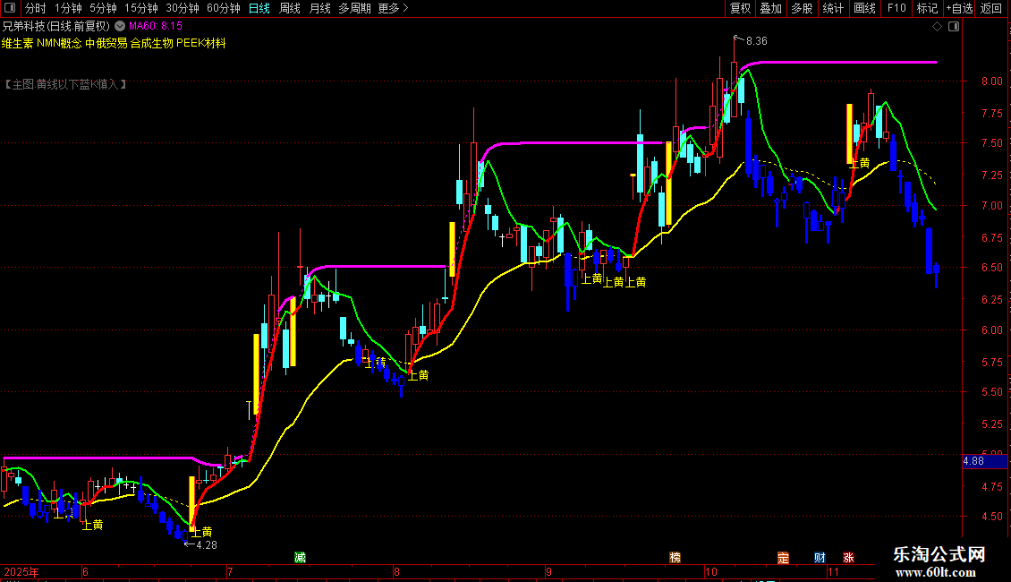Click the 返回 back button
This screenshot has height=582, width=1011.
(x=991, y=8)
